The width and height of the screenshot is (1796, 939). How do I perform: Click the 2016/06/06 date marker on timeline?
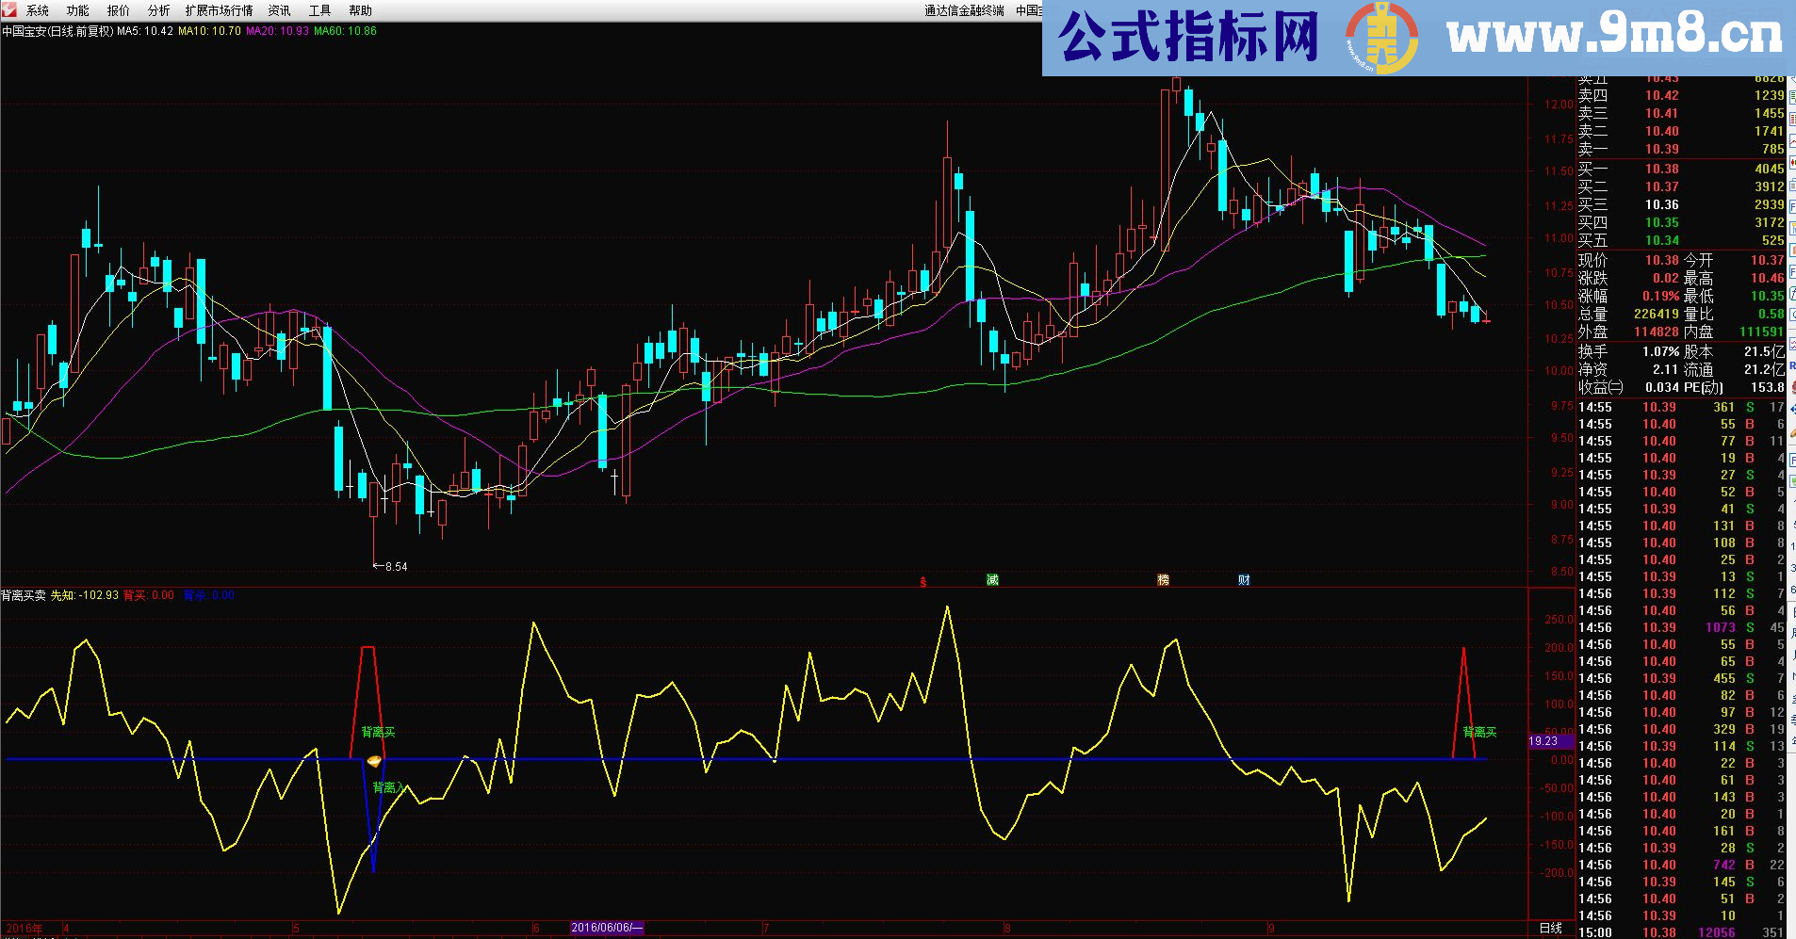click(x=606, y=928)
